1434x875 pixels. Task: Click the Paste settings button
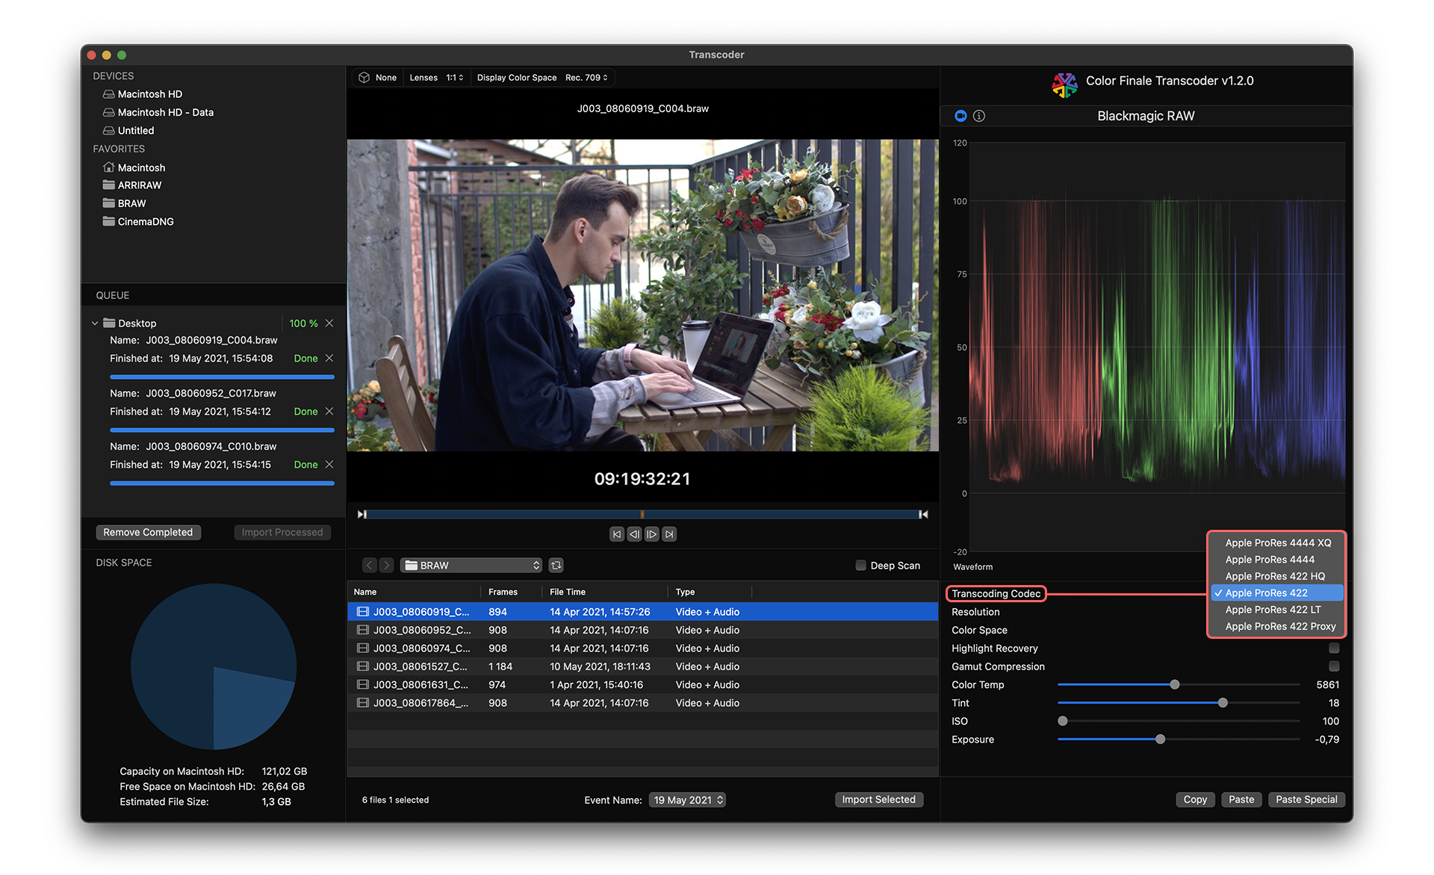(1241, 800)
